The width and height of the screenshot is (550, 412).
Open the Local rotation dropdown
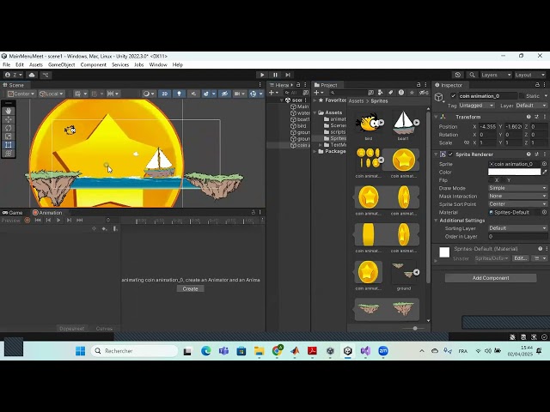tap(52, 94)
